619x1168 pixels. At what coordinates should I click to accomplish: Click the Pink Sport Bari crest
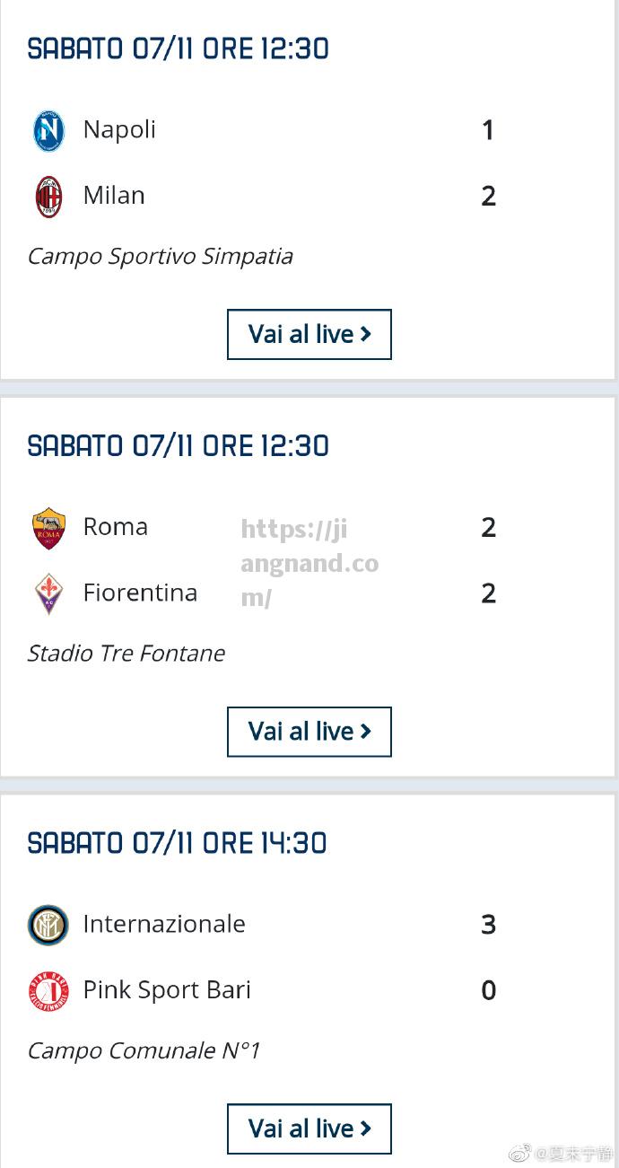[x=48, y=991]
